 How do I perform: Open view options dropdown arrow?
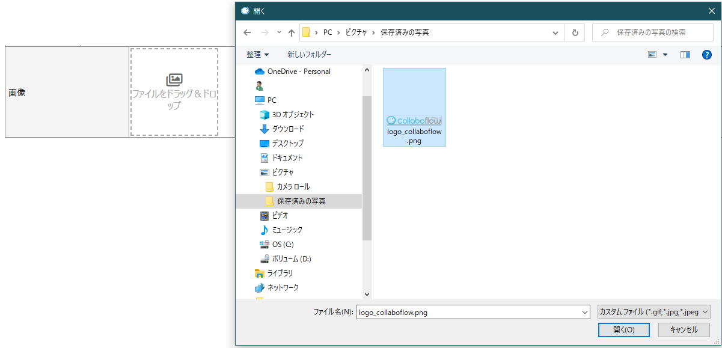click(x=665, y=55)
